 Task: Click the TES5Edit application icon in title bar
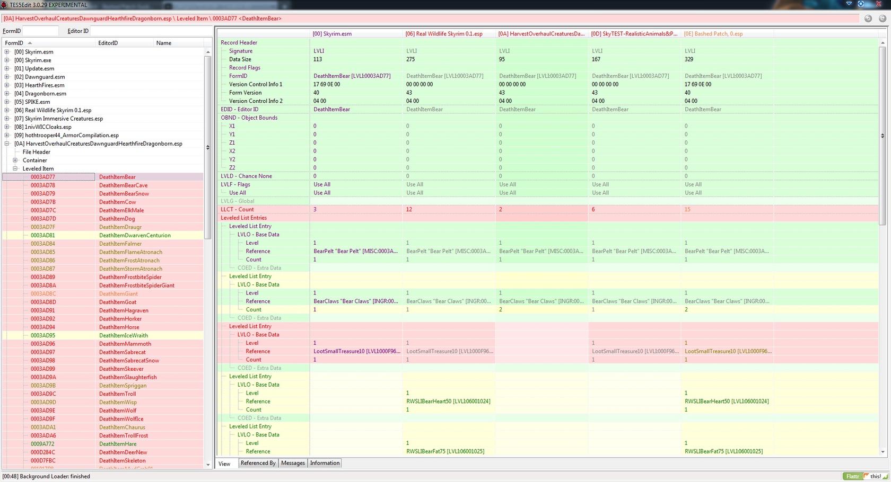(x=4, y=5)
